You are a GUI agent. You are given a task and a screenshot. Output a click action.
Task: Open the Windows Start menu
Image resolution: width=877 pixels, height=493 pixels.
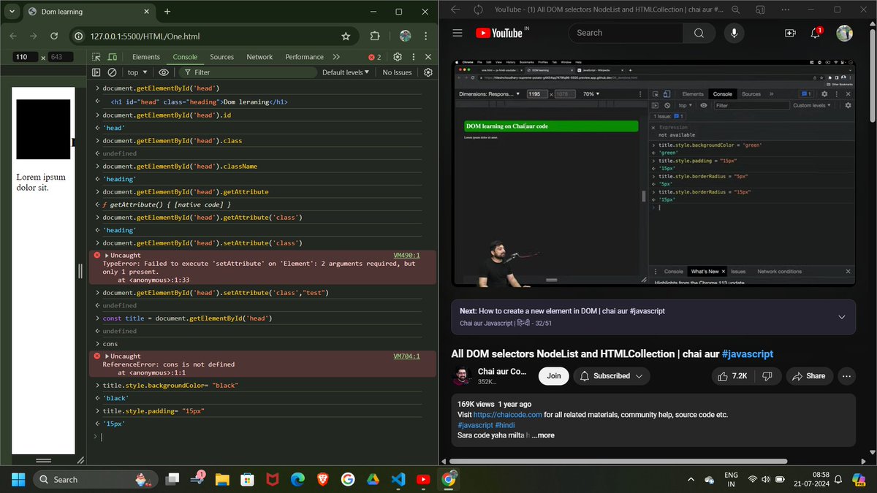point(18,479)
